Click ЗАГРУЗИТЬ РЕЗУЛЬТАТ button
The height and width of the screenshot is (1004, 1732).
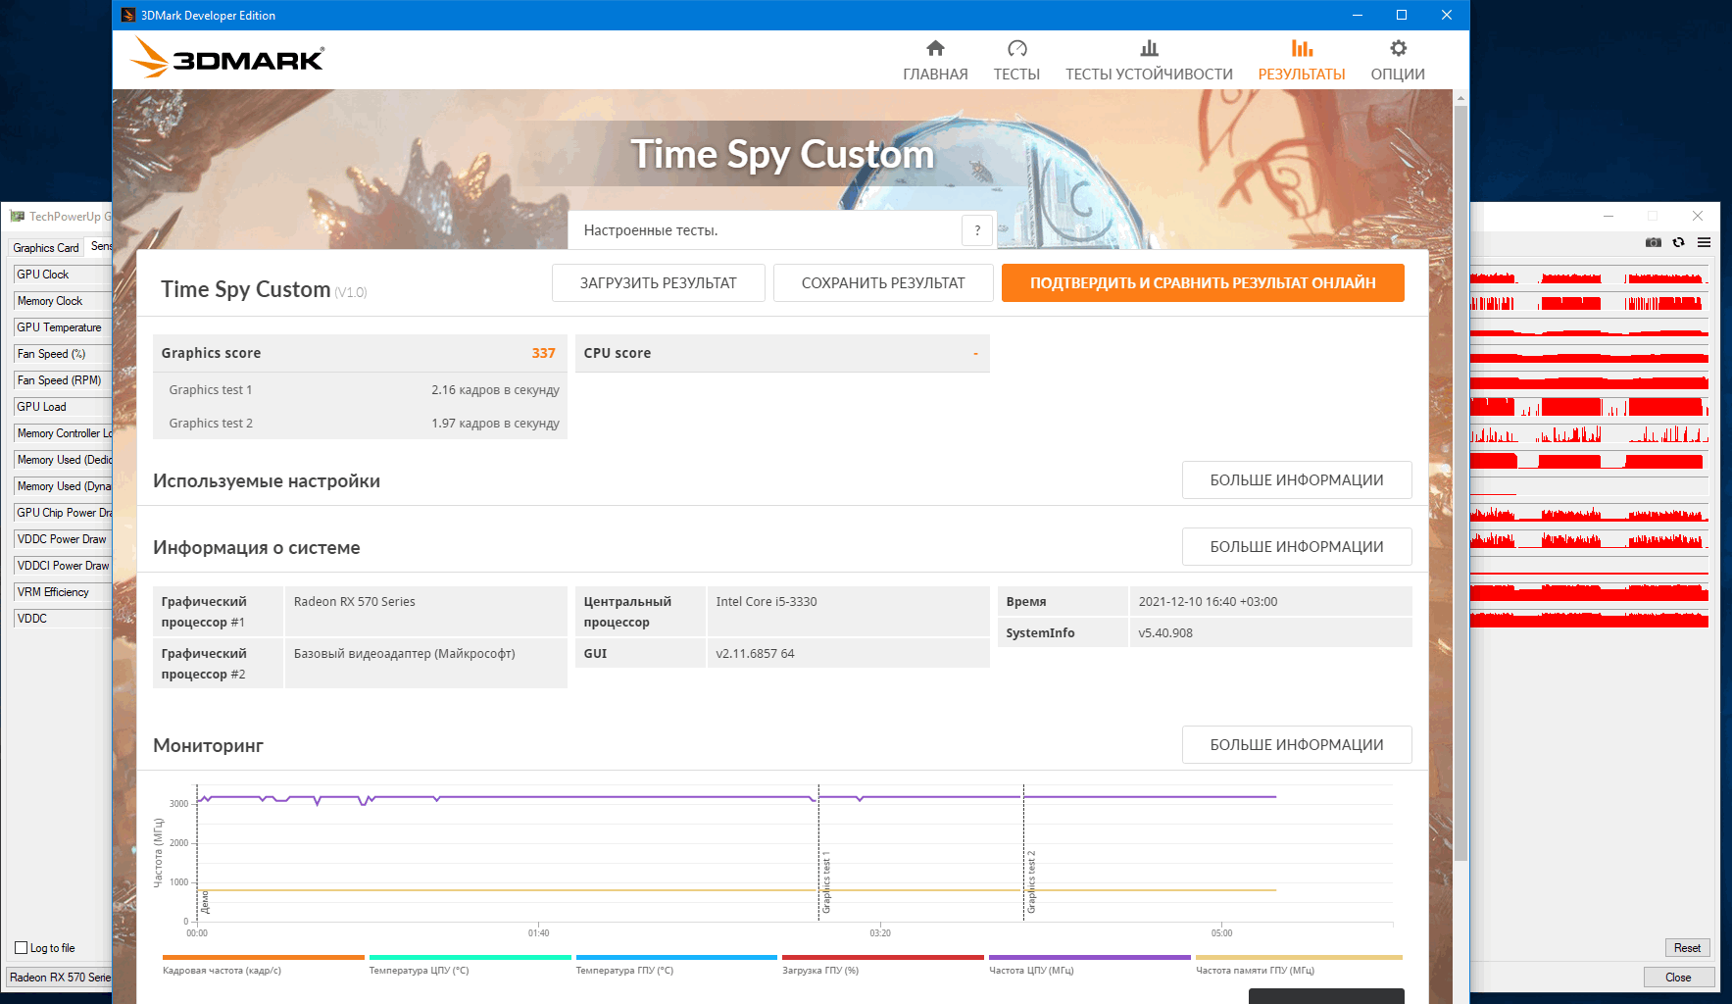coord(658,282)
